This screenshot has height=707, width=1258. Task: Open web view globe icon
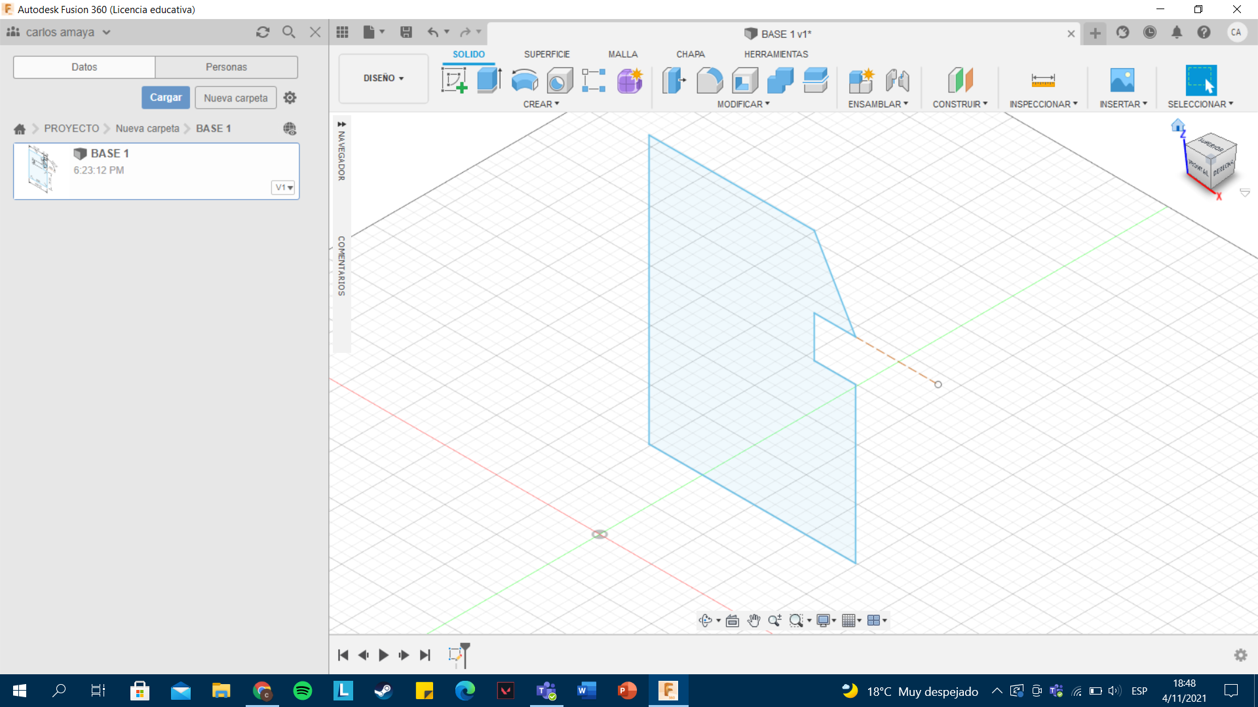tap(290, 128)
